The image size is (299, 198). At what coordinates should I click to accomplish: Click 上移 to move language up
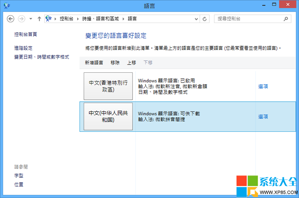tap(132, 63)
